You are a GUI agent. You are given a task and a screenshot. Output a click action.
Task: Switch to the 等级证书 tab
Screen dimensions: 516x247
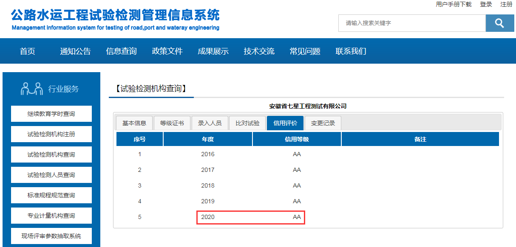point(172,123)
